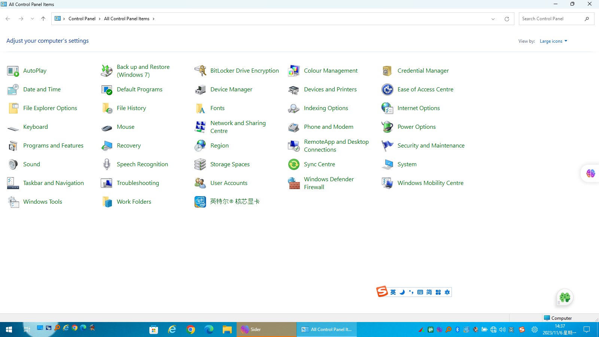The width and height of the screenshot is (599, 337).
Task: Click the Region link
Action: pos(219,146)
